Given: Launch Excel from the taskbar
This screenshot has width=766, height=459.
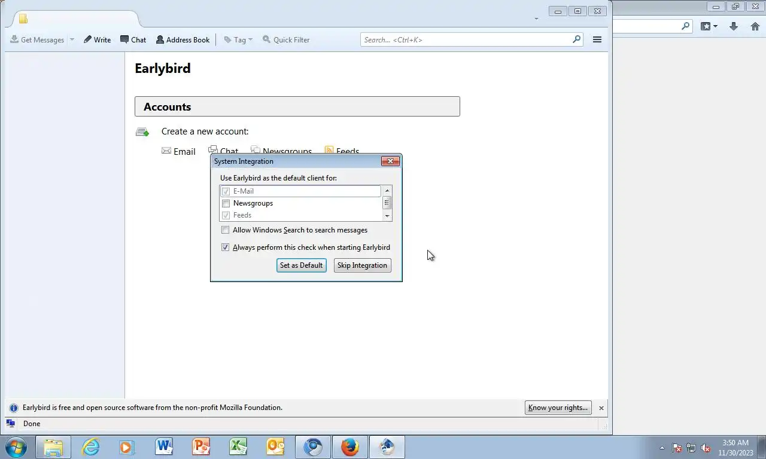Looking at the screenshot, I should tap(238, 447).
